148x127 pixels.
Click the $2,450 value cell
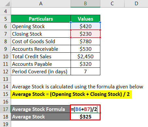[85, 56]
